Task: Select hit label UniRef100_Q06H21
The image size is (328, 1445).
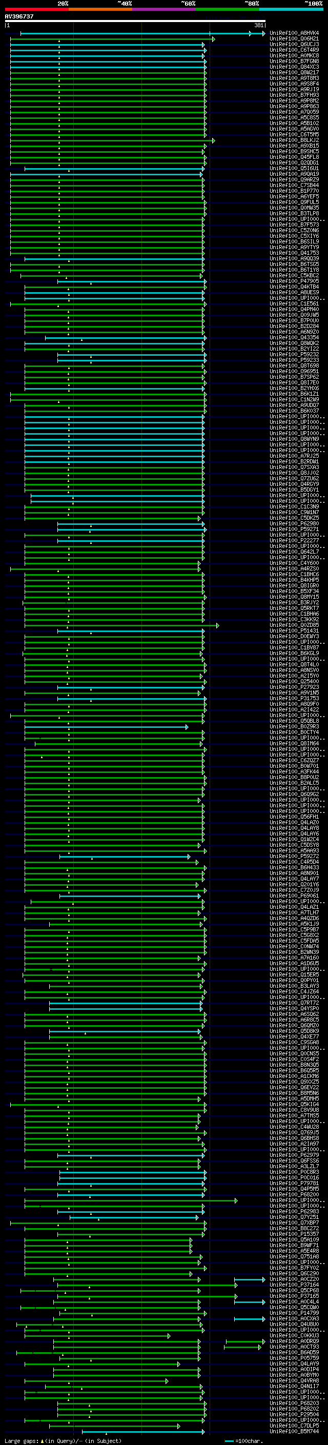Action: pos(294,39)
